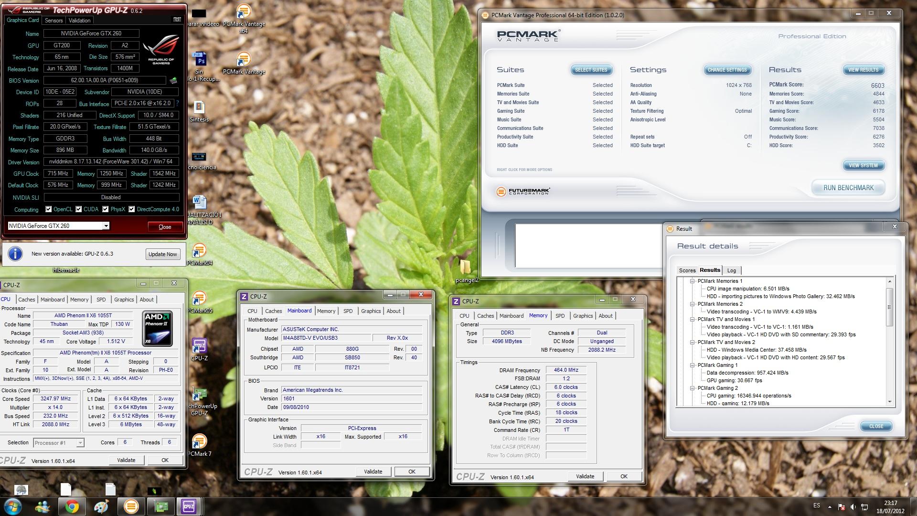917x516 pixels.
Task: Open the Word document icon on the desktop
Action: tap(200, 203)
